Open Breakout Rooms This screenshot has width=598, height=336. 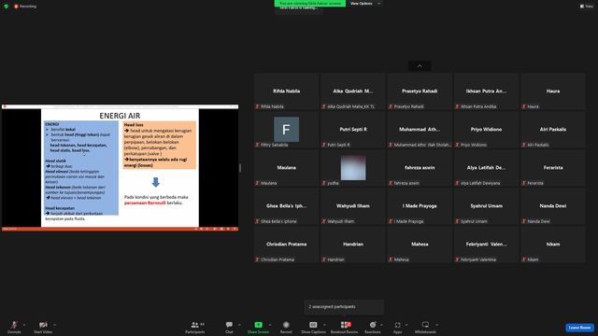tap(345, 327)
